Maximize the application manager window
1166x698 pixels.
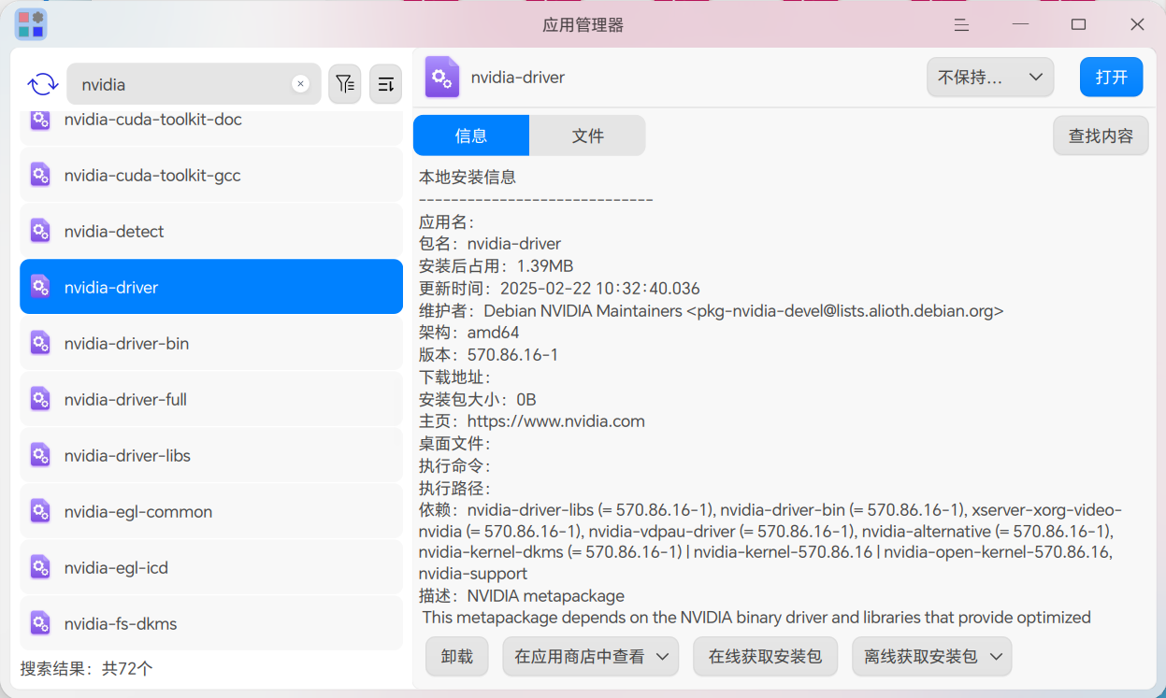tap(1078, 24)
